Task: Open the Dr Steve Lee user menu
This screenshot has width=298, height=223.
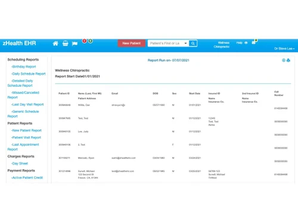Action: point(284,49)
